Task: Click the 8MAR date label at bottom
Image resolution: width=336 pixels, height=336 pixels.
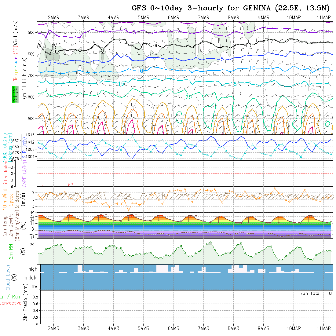Action: point(233,328)
